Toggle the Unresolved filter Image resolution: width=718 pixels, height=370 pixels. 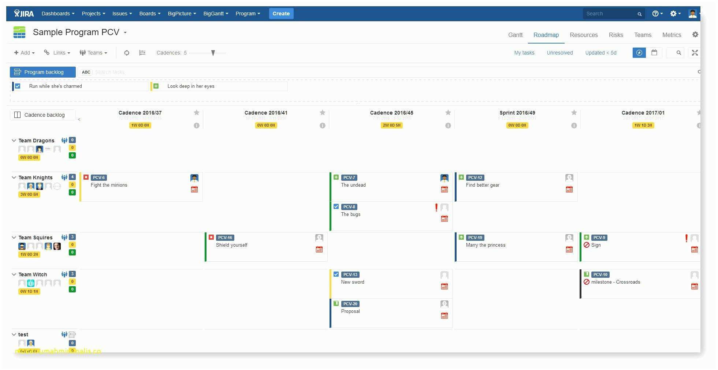559,53
